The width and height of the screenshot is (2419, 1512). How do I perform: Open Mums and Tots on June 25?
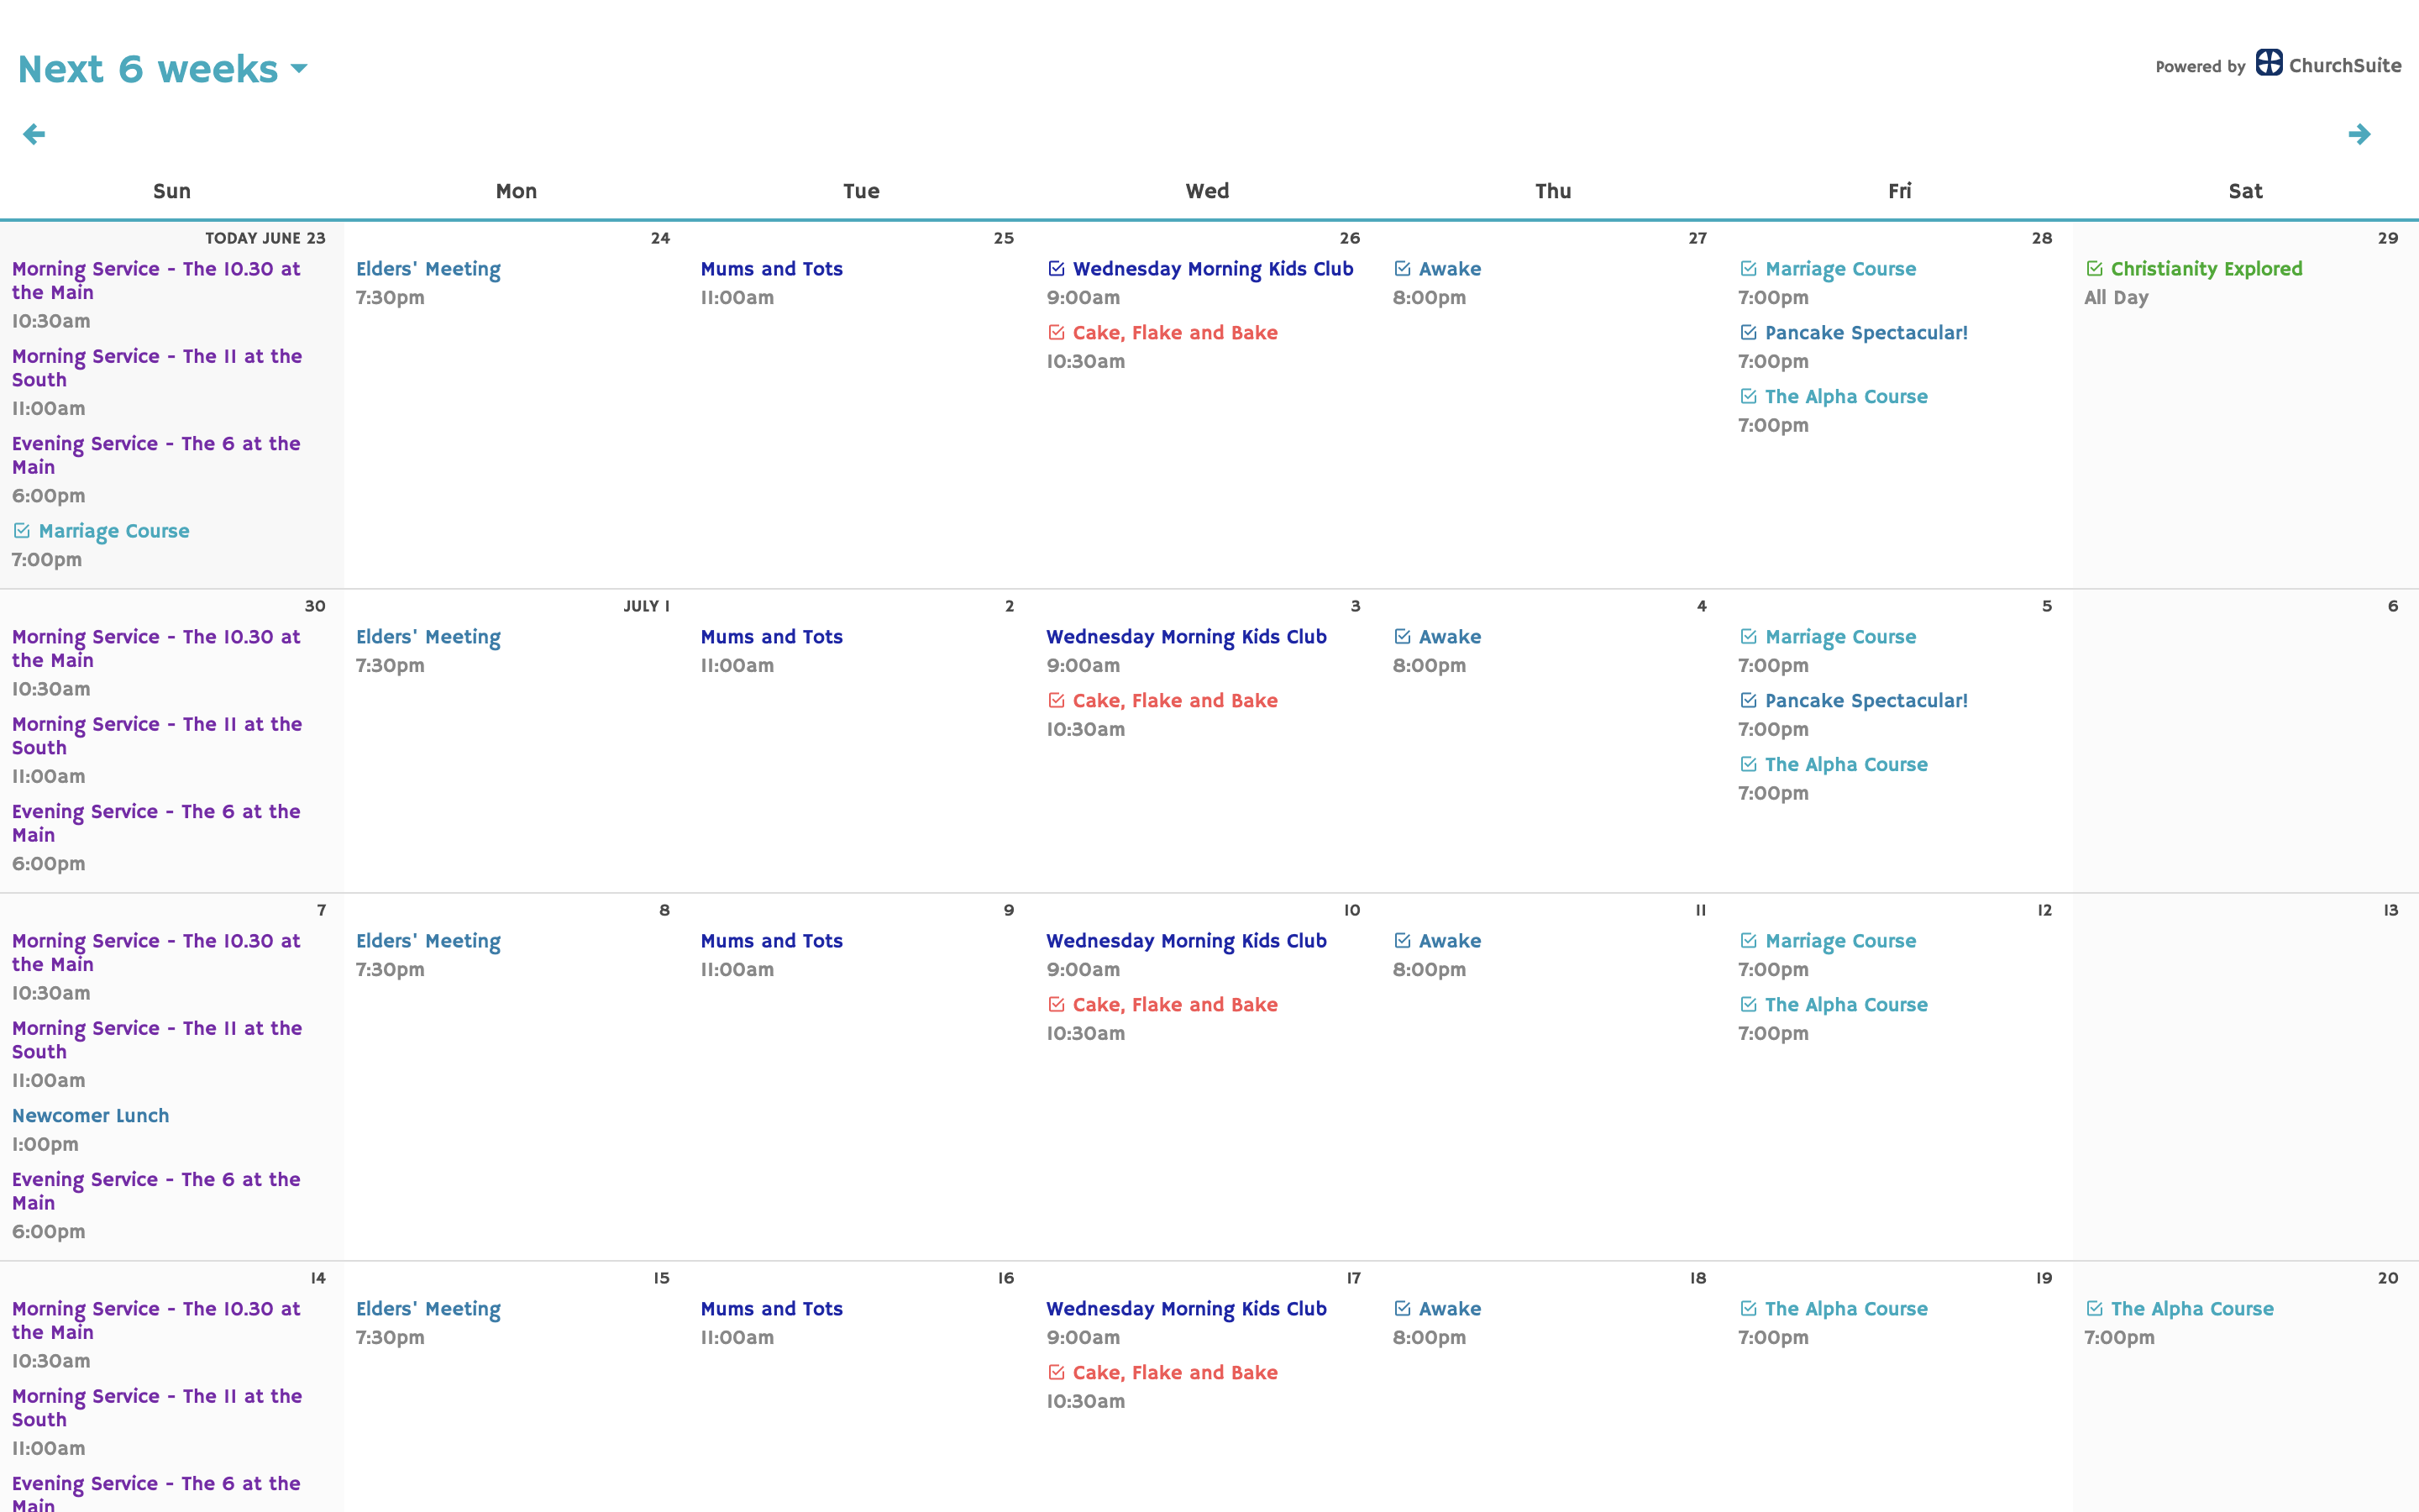tap(772, 269)
